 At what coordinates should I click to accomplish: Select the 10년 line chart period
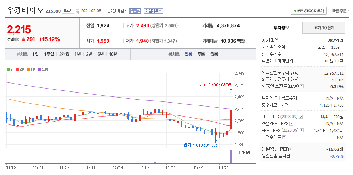(x=113, y=54)
